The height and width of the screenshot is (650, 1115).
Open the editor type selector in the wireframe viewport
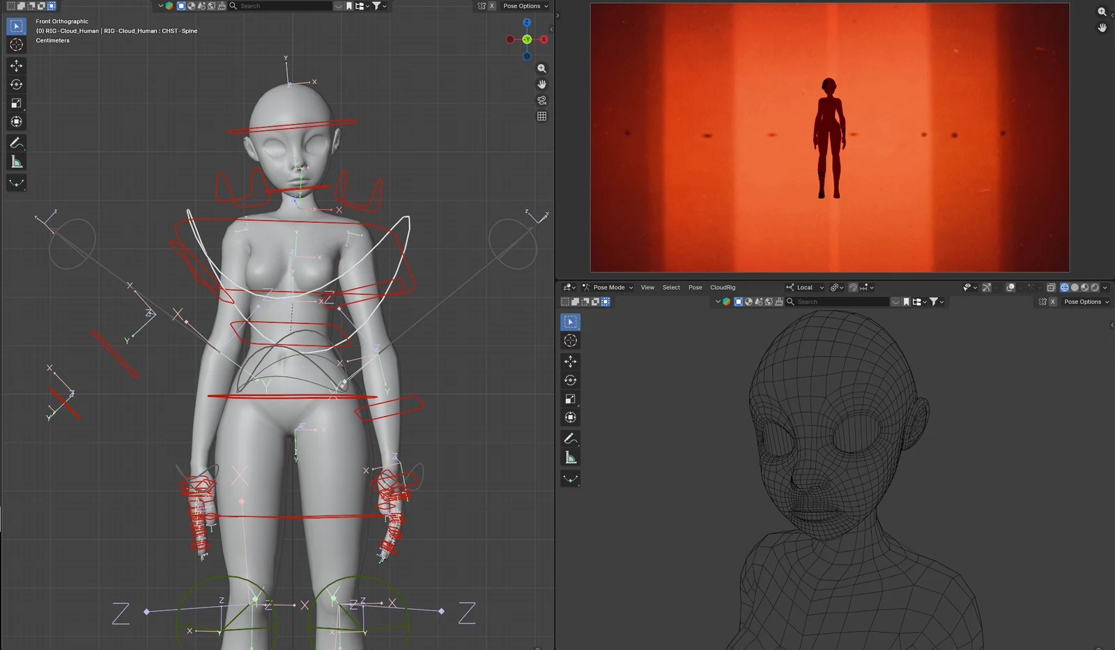pyautogui.click(x=569, y=287)
